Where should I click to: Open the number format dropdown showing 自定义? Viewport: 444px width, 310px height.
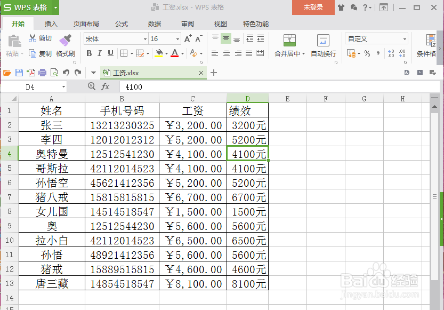click(376, 38)
